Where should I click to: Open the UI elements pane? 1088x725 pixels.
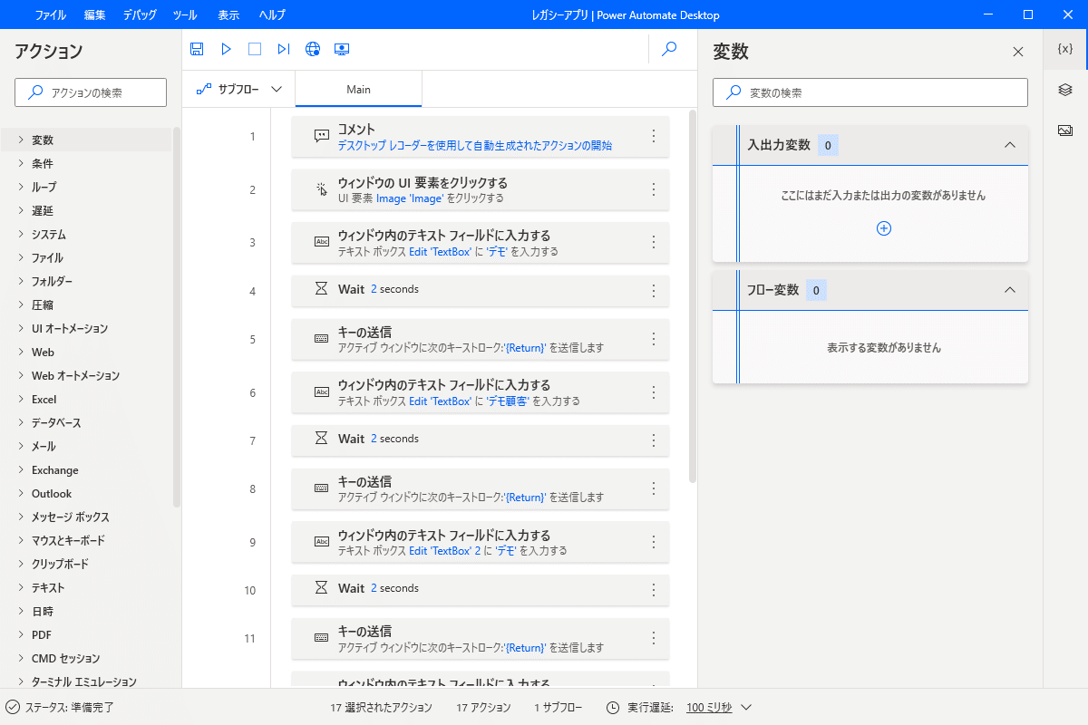pyautogui.click(x=1064, y=91)
